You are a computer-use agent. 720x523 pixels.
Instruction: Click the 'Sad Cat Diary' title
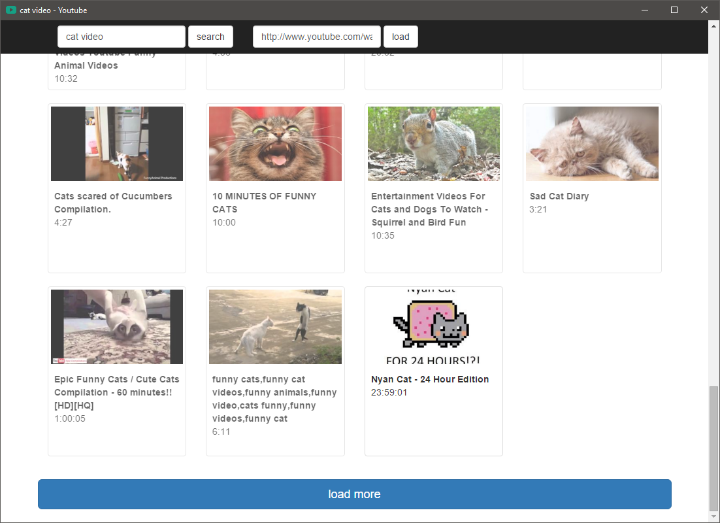click(559, 196)
